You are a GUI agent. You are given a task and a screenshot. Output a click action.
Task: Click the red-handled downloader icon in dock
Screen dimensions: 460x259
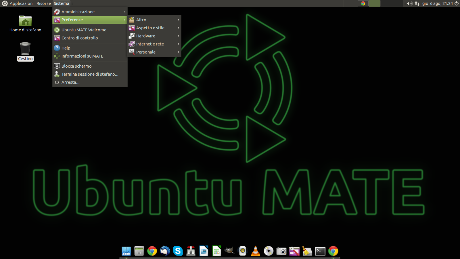(x=191, y=251)
